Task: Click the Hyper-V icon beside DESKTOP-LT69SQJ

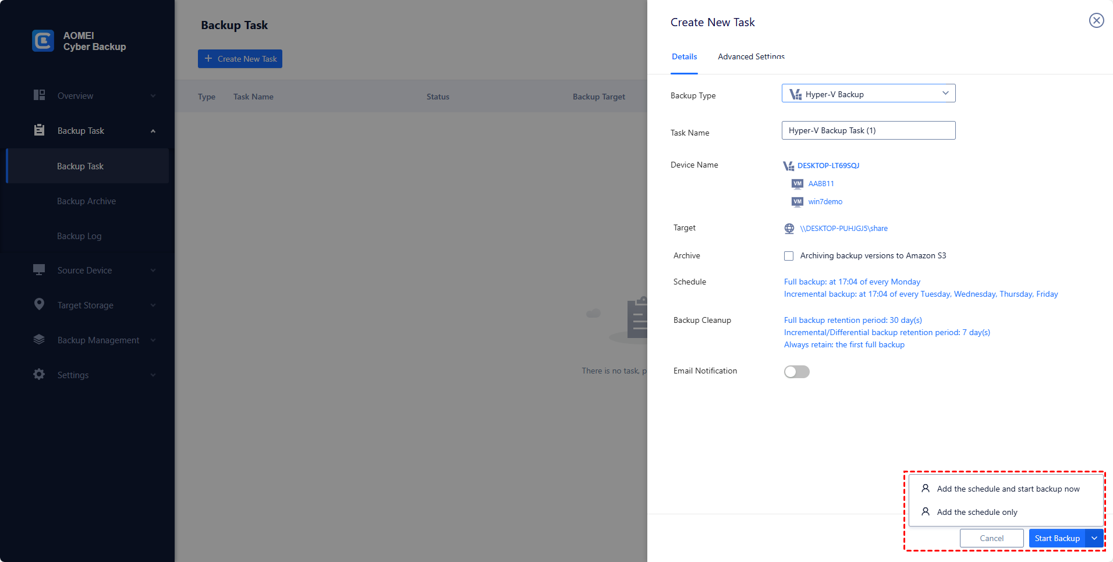Action: tap(789, 166)
